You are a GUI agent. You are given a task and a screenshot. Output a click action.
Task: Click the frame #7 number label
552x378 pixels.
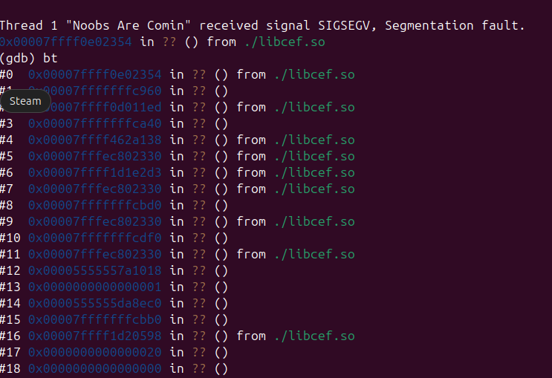point(7,189)
